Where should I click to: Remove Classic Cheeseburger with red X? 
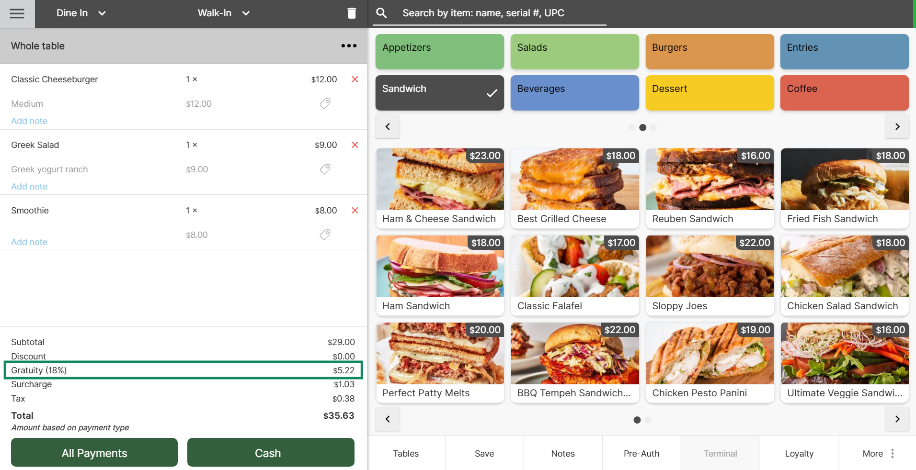pos(355,79)
